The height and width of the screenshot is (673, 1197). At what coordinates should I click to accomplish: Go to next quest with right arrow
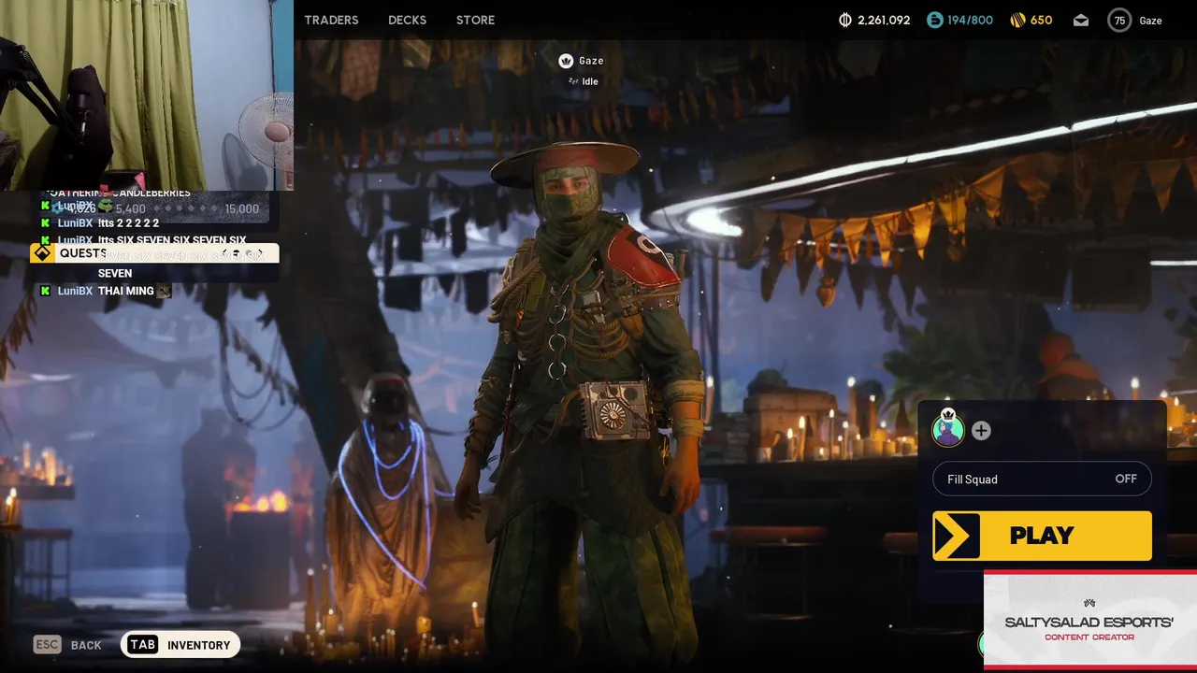click(x=260, y=253)
